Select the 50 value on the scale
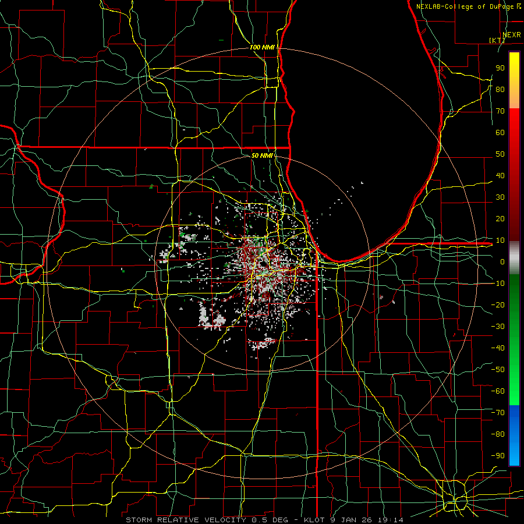This screenshot has height=524, width=524. tap(500, 154)
